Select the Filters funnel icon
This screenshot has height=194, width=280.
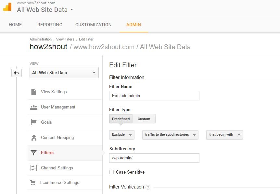(33, 153)
